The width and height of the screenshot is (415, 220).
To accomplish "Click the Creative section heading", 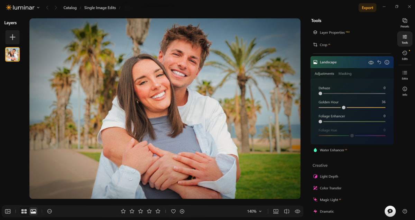I will point(320,166).
